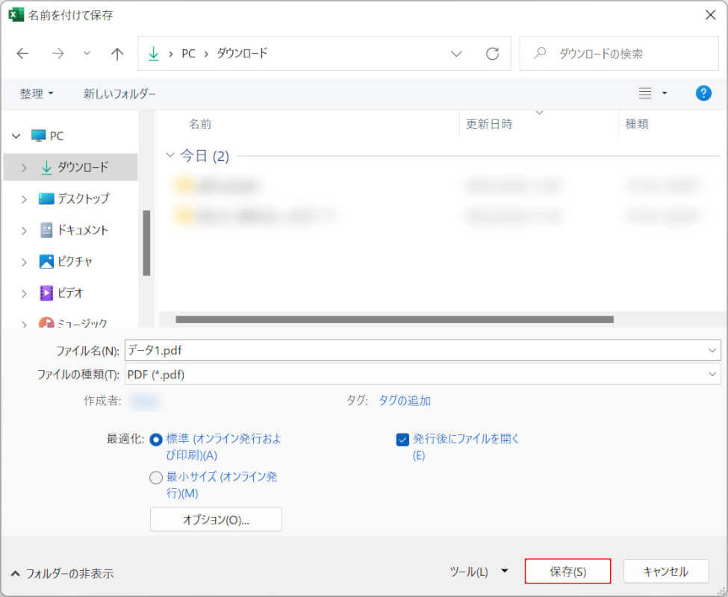Screen dimensions: 728x597
Task: Click the back navigation arrow
Action: coord(22,54)
